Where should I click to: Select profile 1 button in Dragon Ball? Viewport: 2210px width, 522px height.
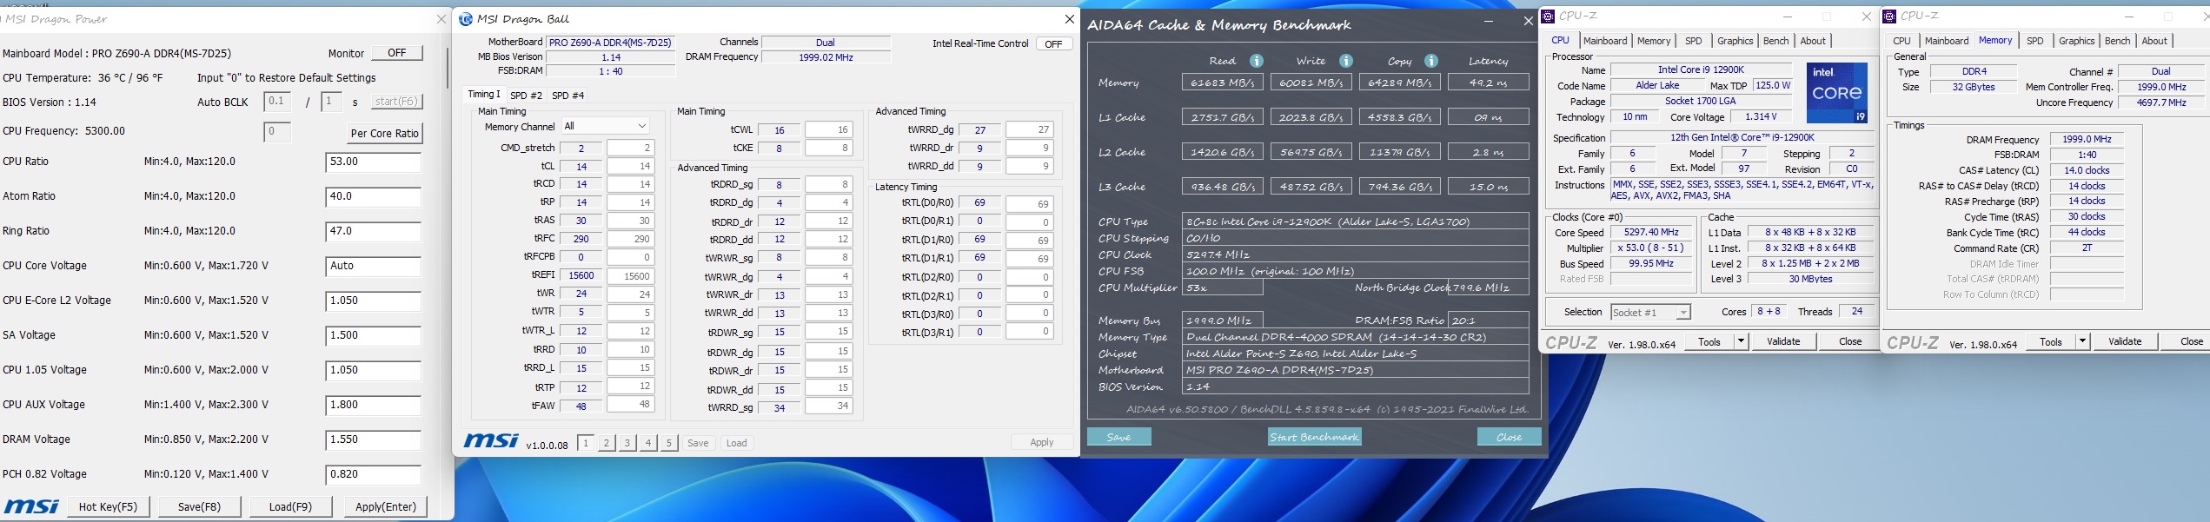coord(586,443)
